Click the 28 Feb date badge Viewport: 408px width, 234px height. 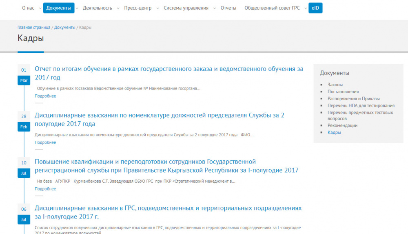point(24,121)
